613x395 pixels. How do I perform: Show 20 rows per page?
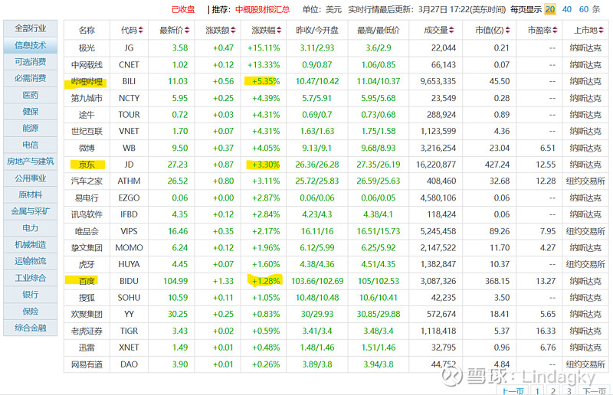(x=550, y=9)
